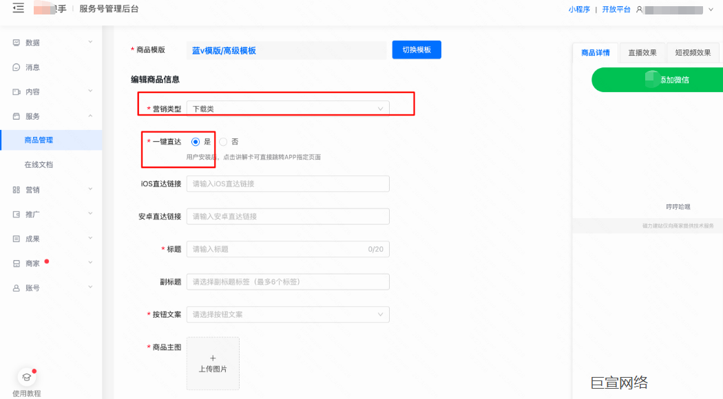Click the 服务 box icon in the sidebar

(16, 116)
